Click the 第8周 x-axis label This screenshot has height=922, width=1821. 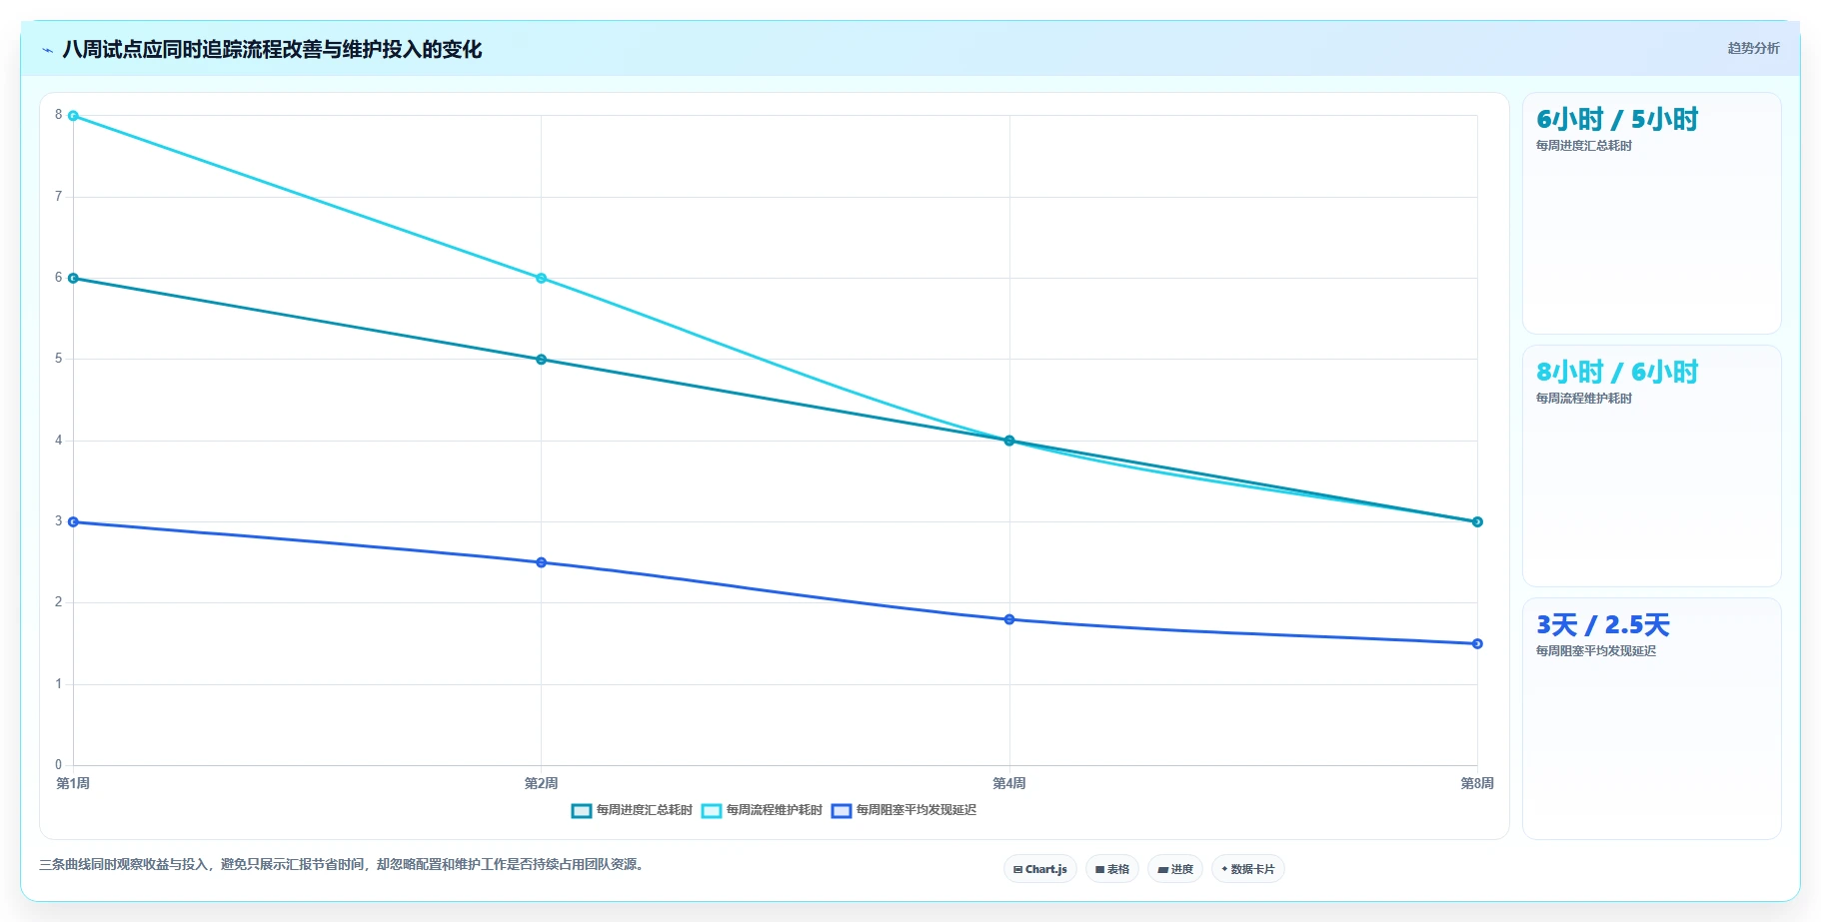coord(1477,783)
